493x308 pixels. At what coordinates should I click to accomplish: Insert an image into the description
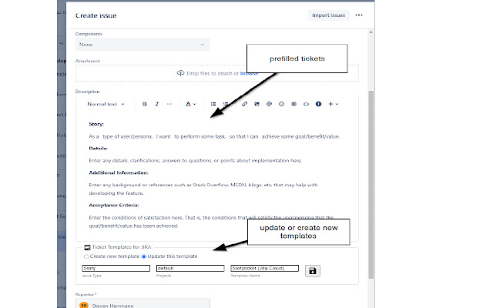[x=257, y=104]
